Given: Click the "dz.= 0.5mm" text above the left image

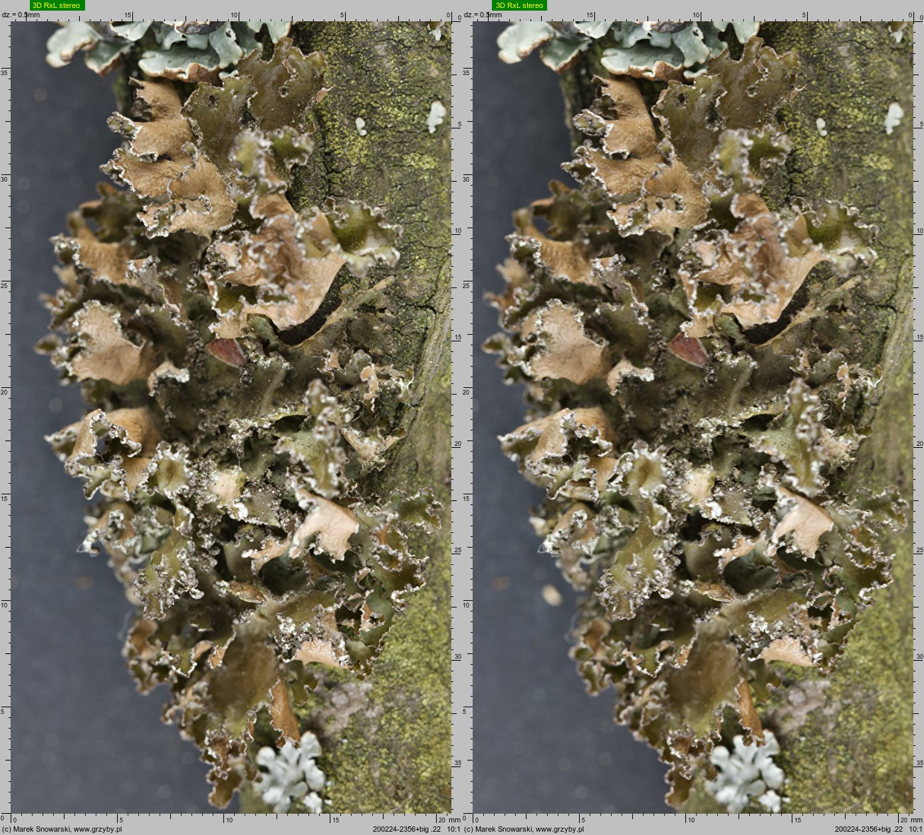Looking at the screenshot, I should (21, 15).
